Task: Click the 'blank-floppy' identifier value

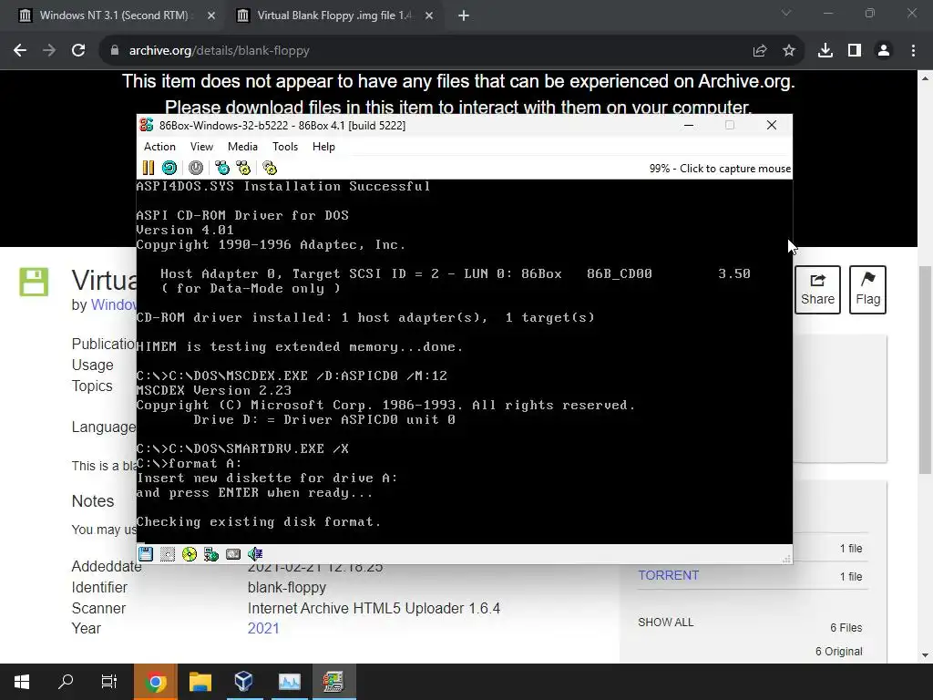Action: tap(287, 588)
